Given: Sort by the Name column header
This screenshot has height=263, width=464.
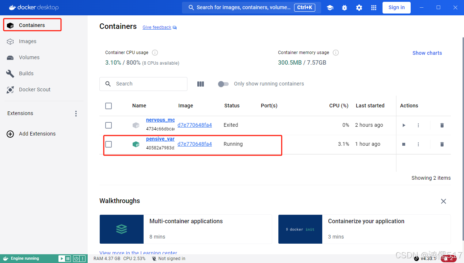Looking at the screenshot, I should click(x=139, y=106).
